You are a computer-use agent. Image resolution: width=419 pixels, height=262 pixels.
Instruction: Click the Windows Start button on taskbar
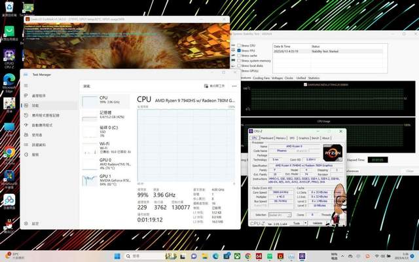[118, 255]
